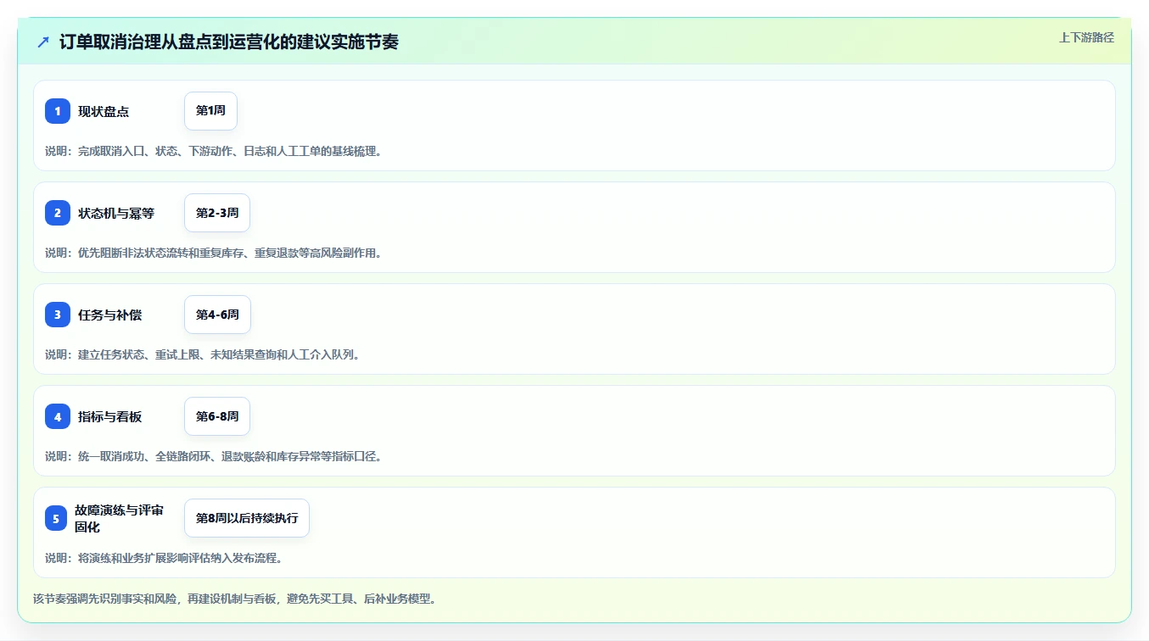Click the step title 任务与补偿
This screenshot has height=641, width=1149.
click(110, 315)
